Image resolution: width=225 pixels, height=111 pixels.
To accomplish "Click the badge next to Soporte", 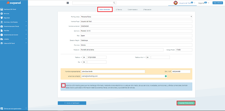I will (x=205, y=2).
